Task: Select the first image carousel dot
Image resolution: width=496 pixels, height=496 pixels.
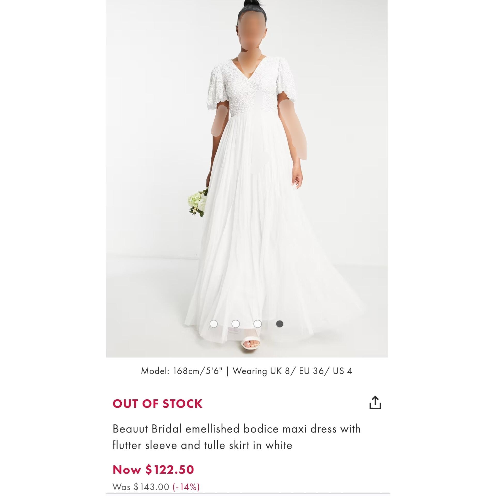Action: tap(214, 324)
